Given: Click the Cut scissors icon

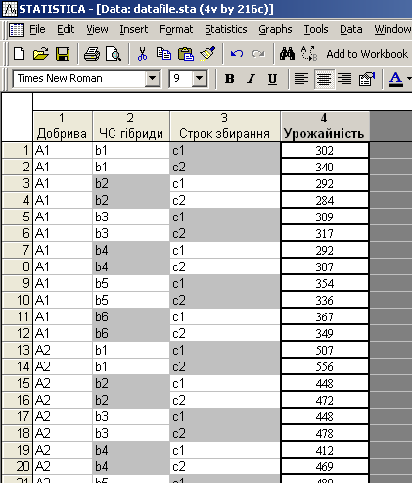Looking at the screenshot, I should 142,54.
